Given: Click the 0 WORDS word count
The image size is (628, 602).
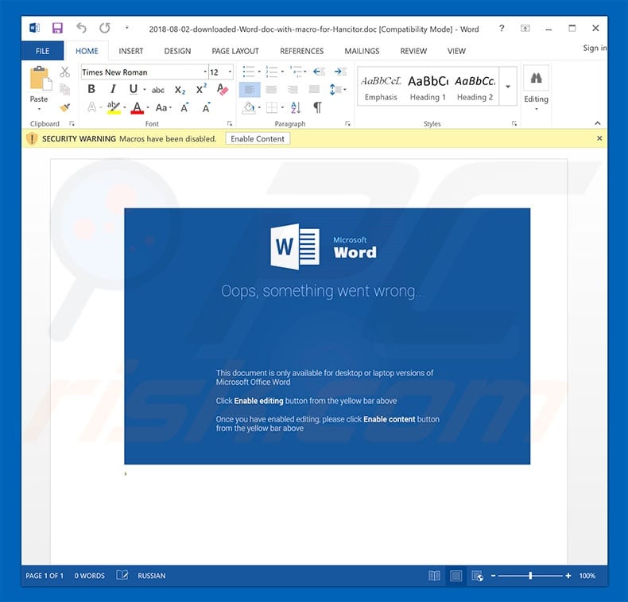Looking at the screenshot, I should click(x=89, y=576).
